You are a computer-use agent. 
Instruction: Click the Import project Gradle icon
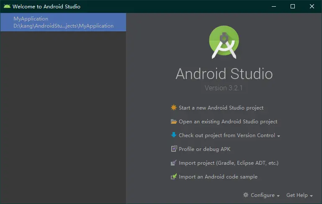pos(174,163)
